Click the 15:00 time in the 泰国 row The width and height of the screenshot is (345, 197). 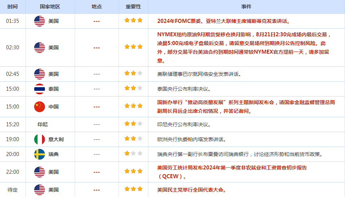tap(13, 89)
